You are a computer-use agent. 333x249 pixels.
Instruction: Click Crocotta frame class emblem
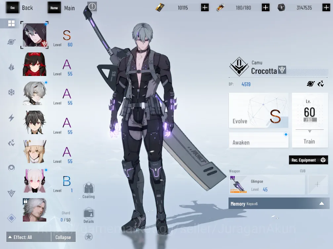click(x=239, y=67)
